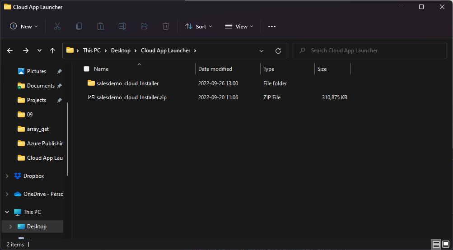Click the 7z icon of the zip file
Screen dimensions: 453x250
point(91,97)
